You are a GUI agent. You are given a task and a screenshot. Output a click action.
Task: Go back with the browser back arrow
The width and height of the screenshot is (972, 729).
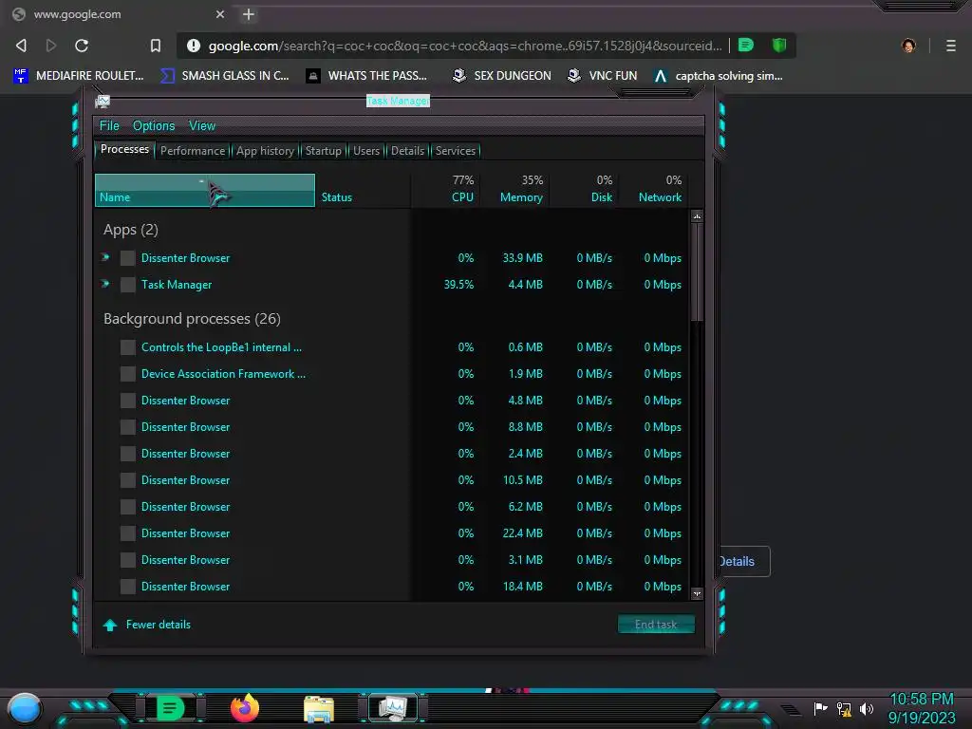click(x=21, y=46)
